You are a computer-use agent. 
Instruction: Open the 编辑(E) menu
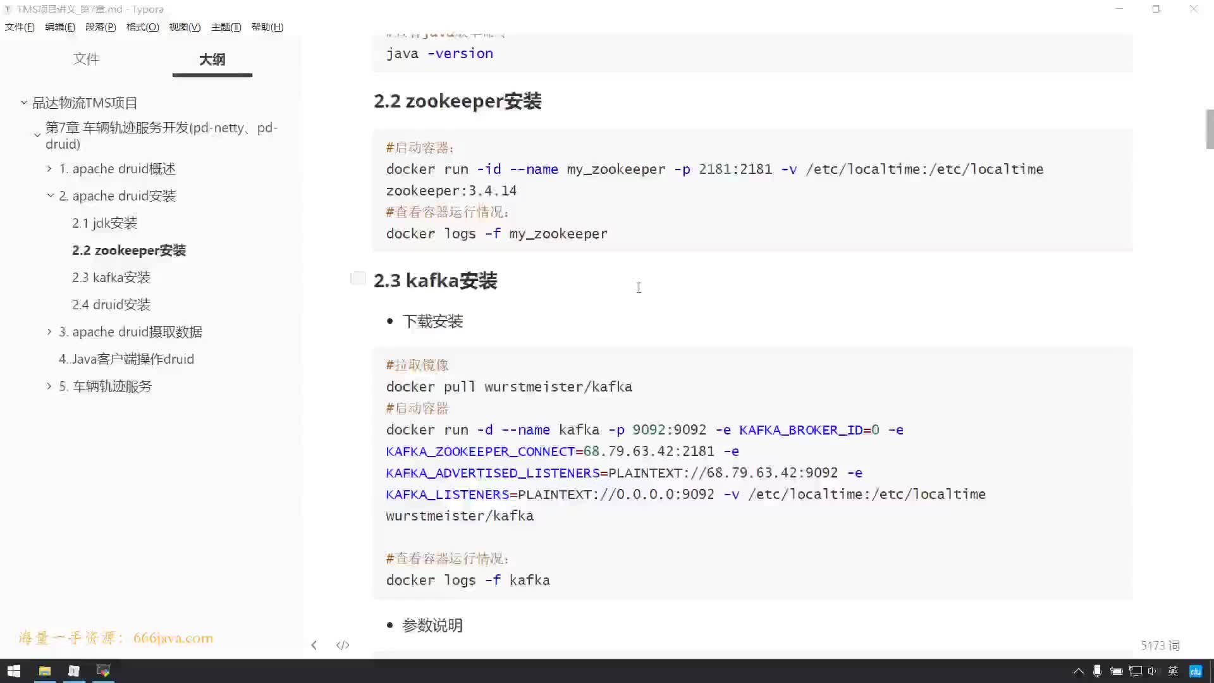click(x=60, y=27)
